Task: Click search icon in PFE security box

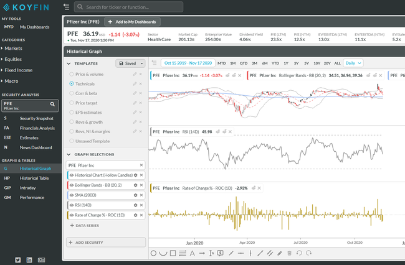Action: (x=52, y=104)
